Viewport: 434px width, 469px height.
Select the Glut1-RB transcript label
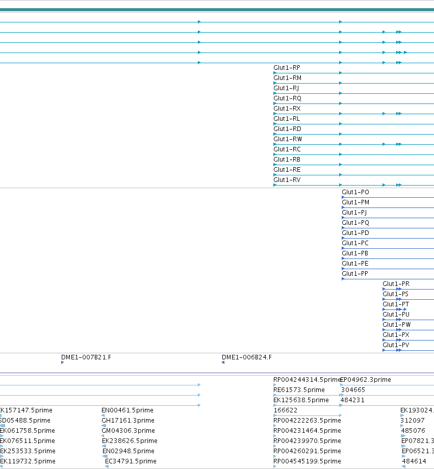pos(287,160)
